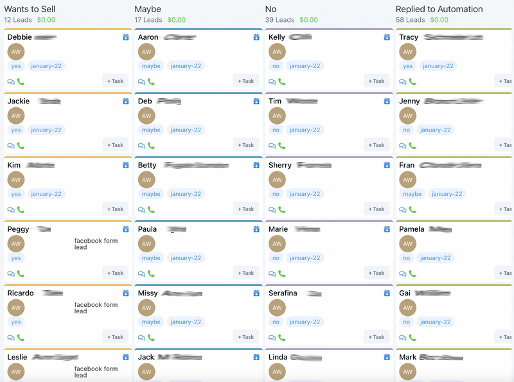Click the 'maybe' tag on Deb's card
Image resolution: width=514 pixels, height=382 pixels.
point(151,130)
